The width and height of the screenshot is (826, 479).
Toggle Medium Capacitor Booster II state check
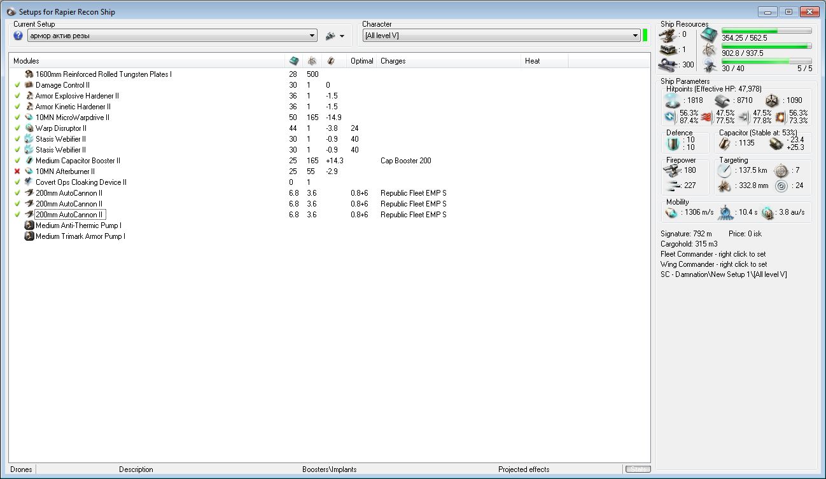(x=17, y=161)
